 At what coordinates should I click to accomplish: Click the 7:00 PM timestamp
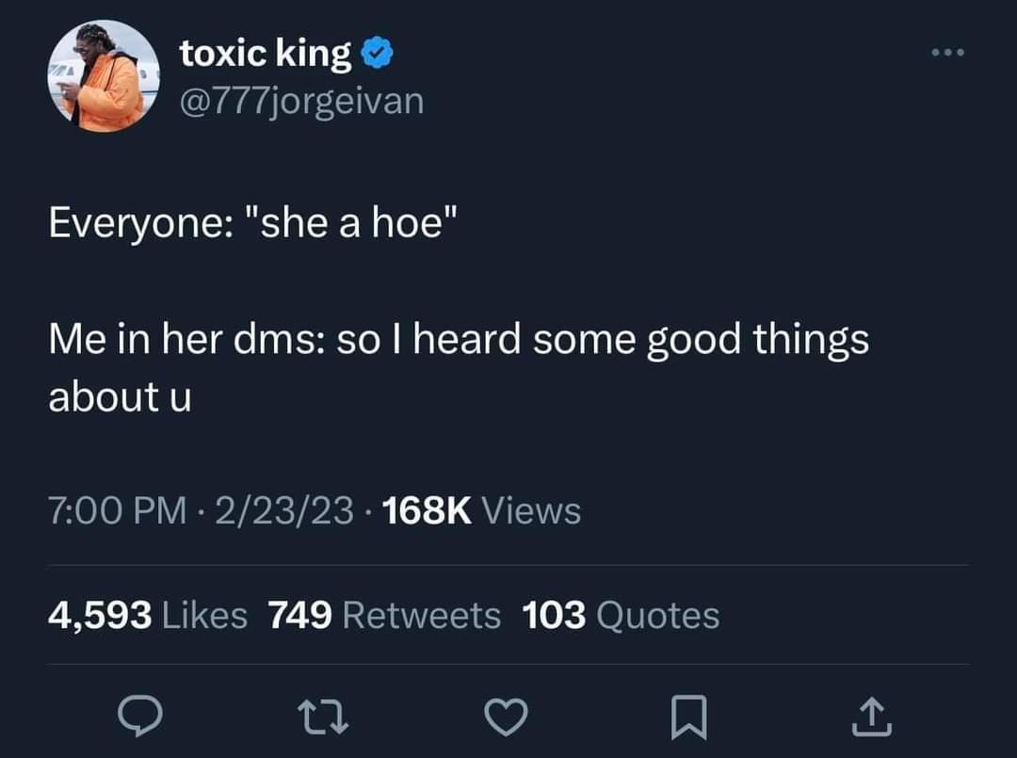pos(118,510)
